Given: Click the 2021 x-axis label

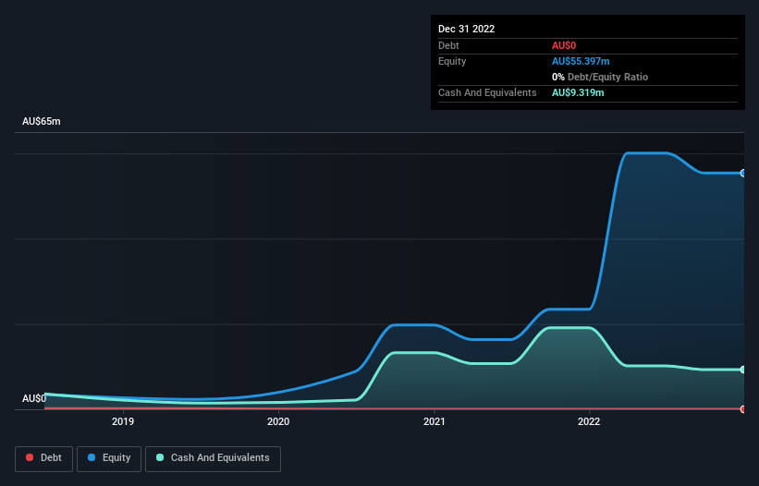Looking at the screenshot, I should point(435,421).
